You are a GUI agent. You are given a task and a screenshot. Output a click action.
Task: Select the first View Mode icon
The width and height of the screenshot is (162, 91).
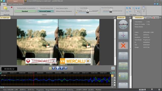point(127,8)
